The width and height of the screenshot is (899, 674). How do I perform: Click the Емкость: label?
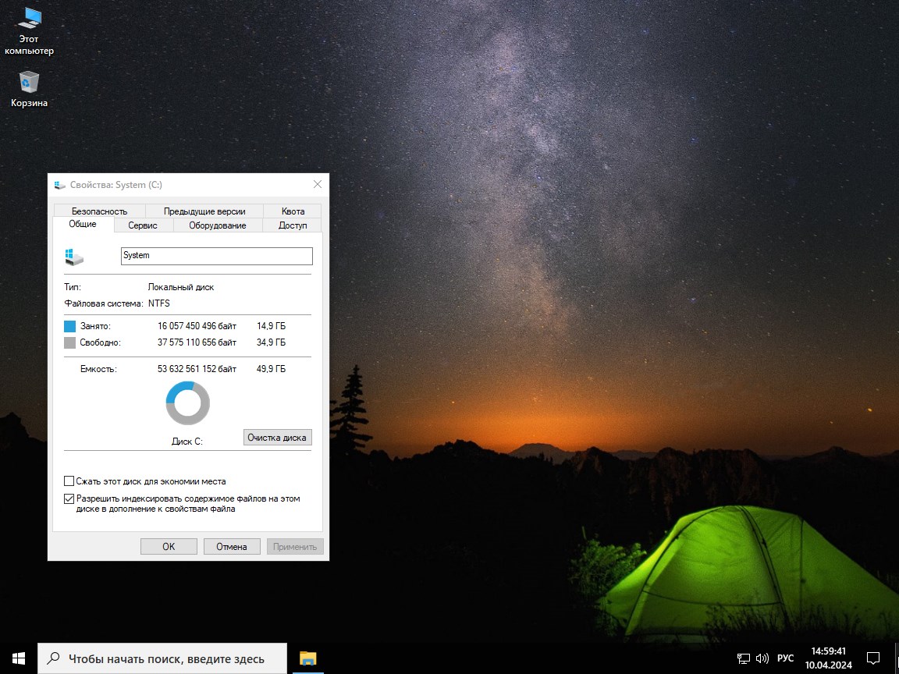click(x=98, y=369)
